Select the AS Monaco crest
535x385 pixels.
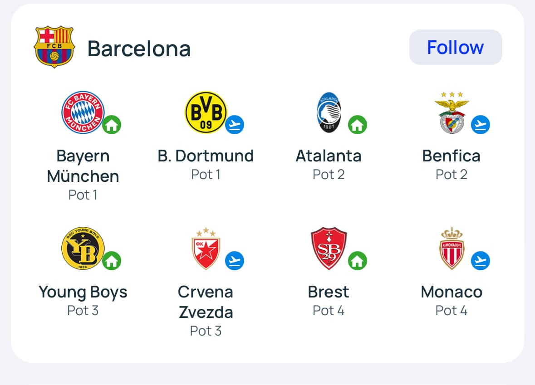tap(452, 249)
